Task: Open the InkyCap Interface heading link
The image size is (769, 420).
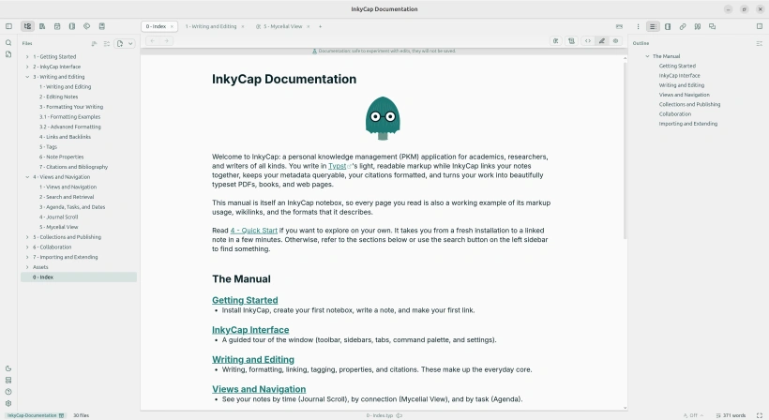Action: pos(250,330)
